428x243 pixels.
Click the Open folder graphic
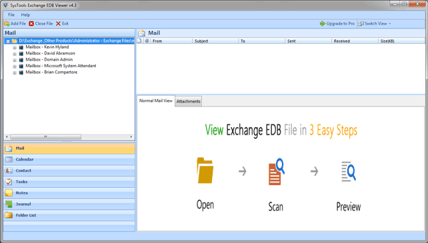[205, 170]
